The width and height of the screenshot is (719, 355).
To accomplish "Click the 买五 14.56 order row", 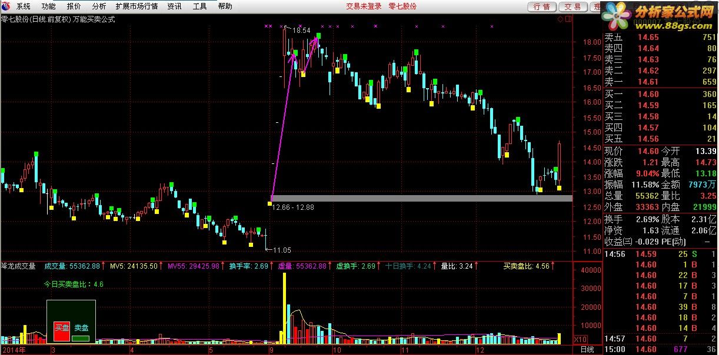I will 661,139.
